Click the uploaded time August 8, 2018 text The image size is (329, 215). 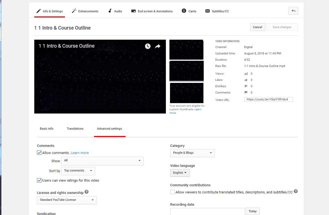pyautogui.click(x=263, y=53)
